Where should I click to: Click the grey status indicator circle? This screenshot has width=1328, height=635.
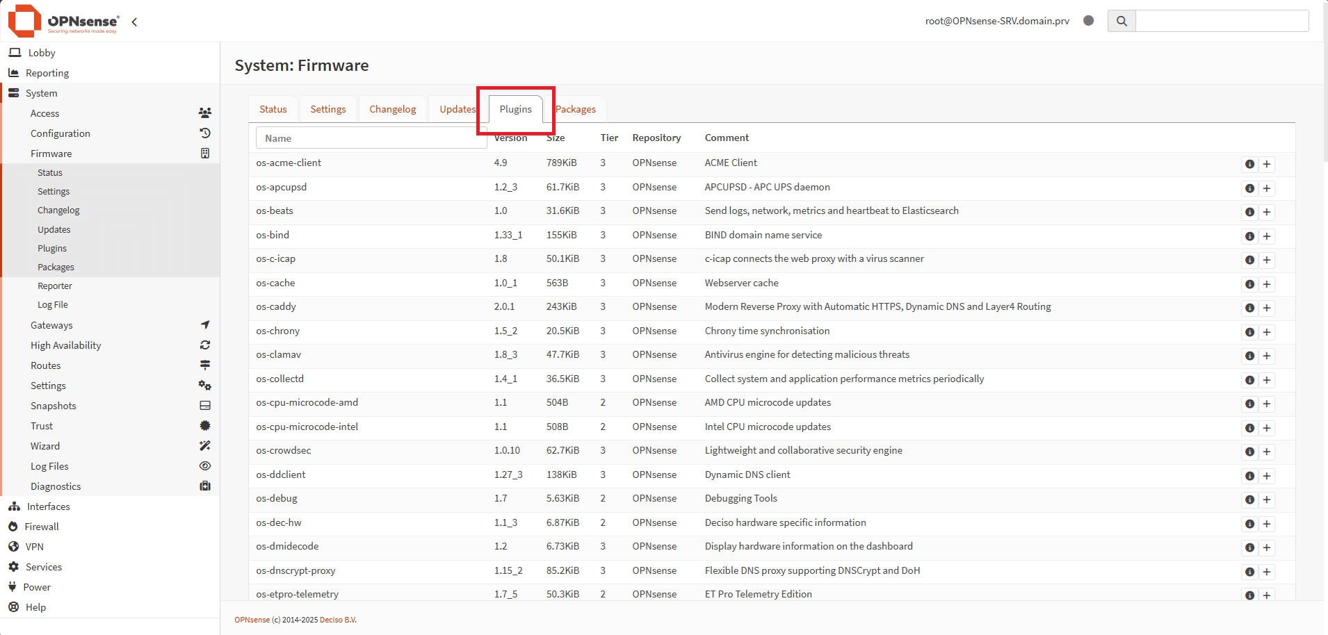(1089, 21)
